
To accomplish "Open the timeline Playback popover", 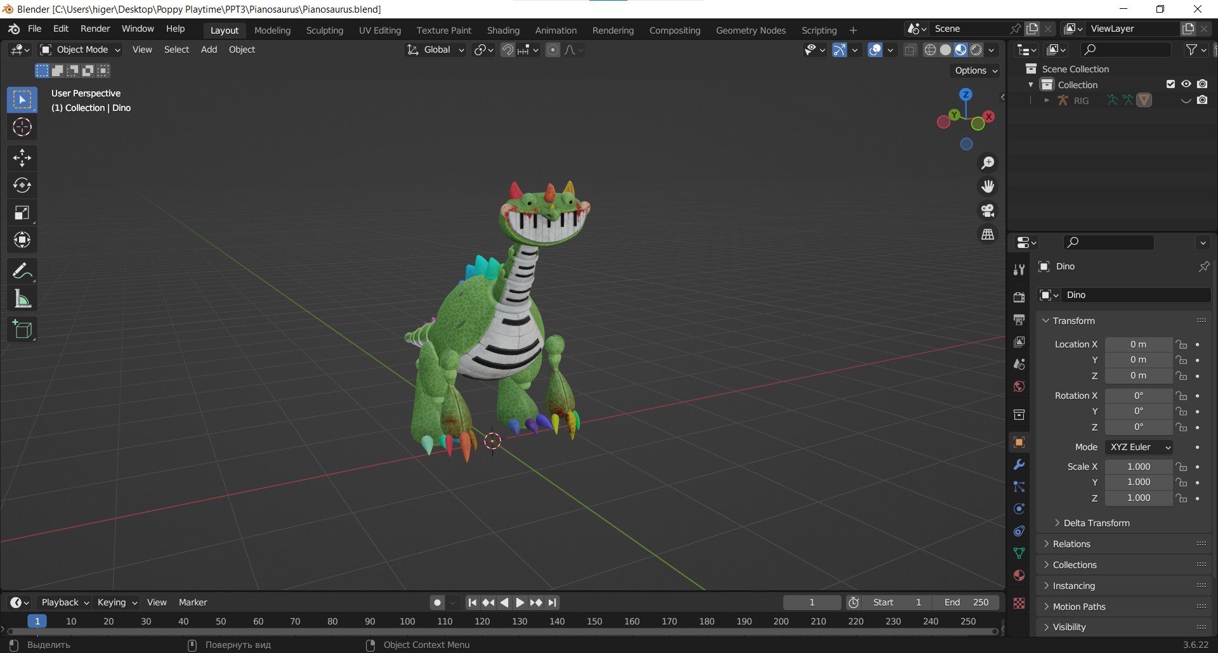I will (x=65, y=602).
